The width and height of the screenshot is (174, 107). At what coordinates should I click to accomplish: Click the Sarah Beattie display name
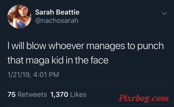(x=57, y=12)
